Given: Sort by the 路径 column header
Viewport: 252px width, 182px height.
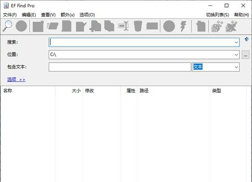Looking at the screenshot, I should (x=173, y=91).
